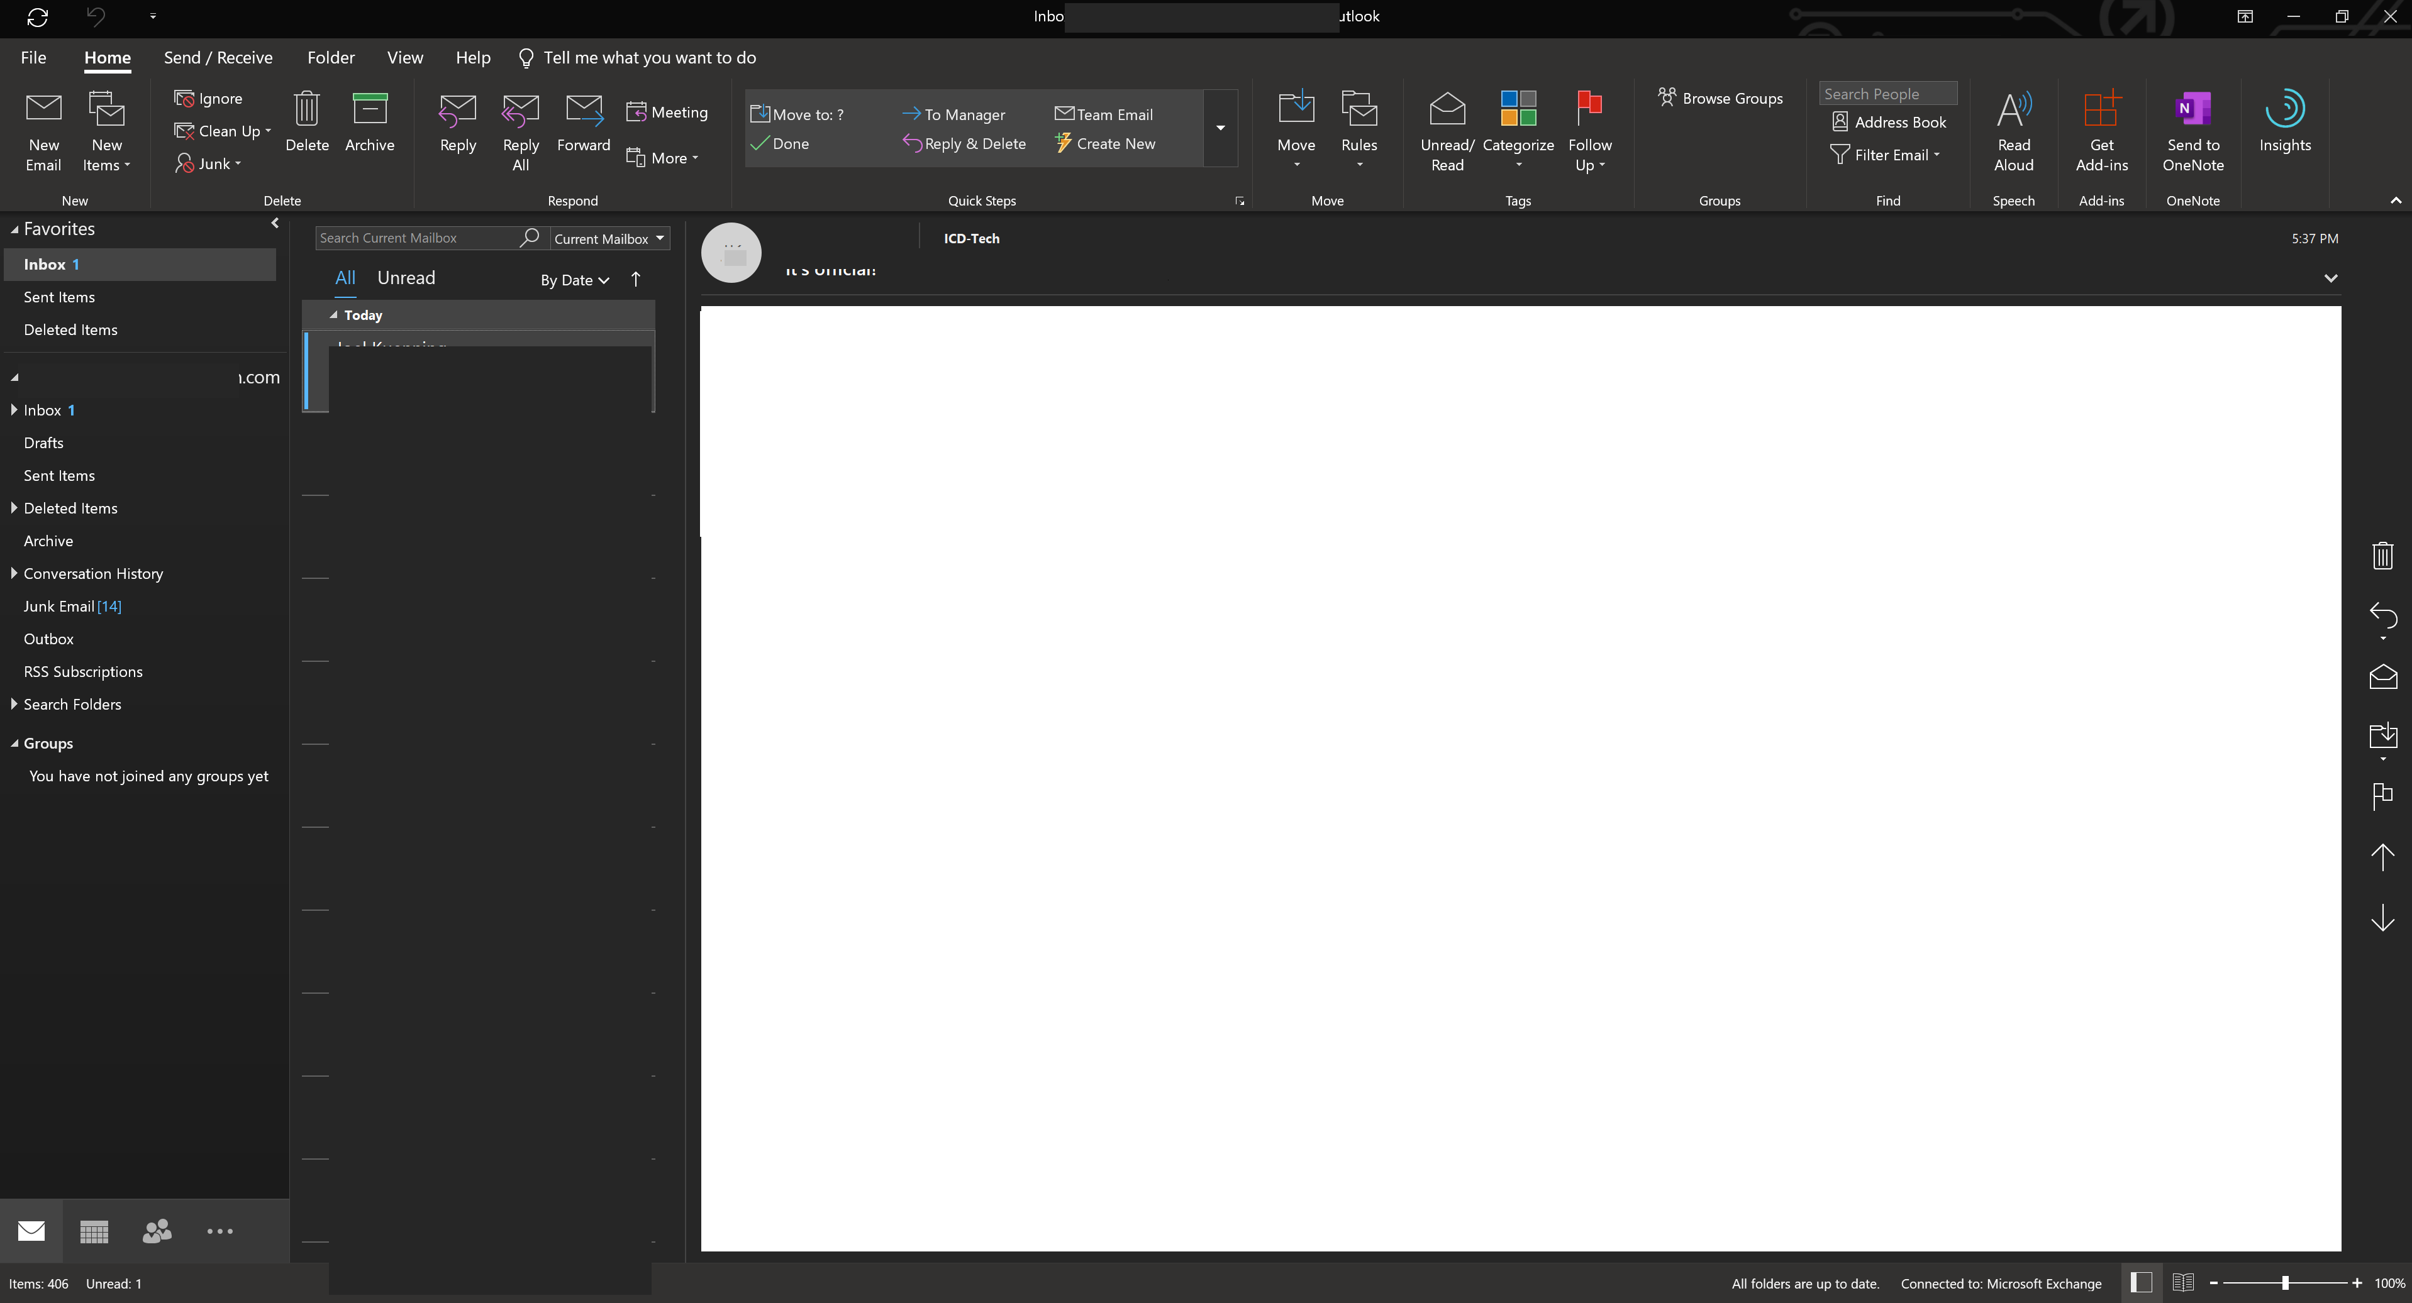
Task: Expand the Deleted Items folder tree
Action: (x=14, y=509)
